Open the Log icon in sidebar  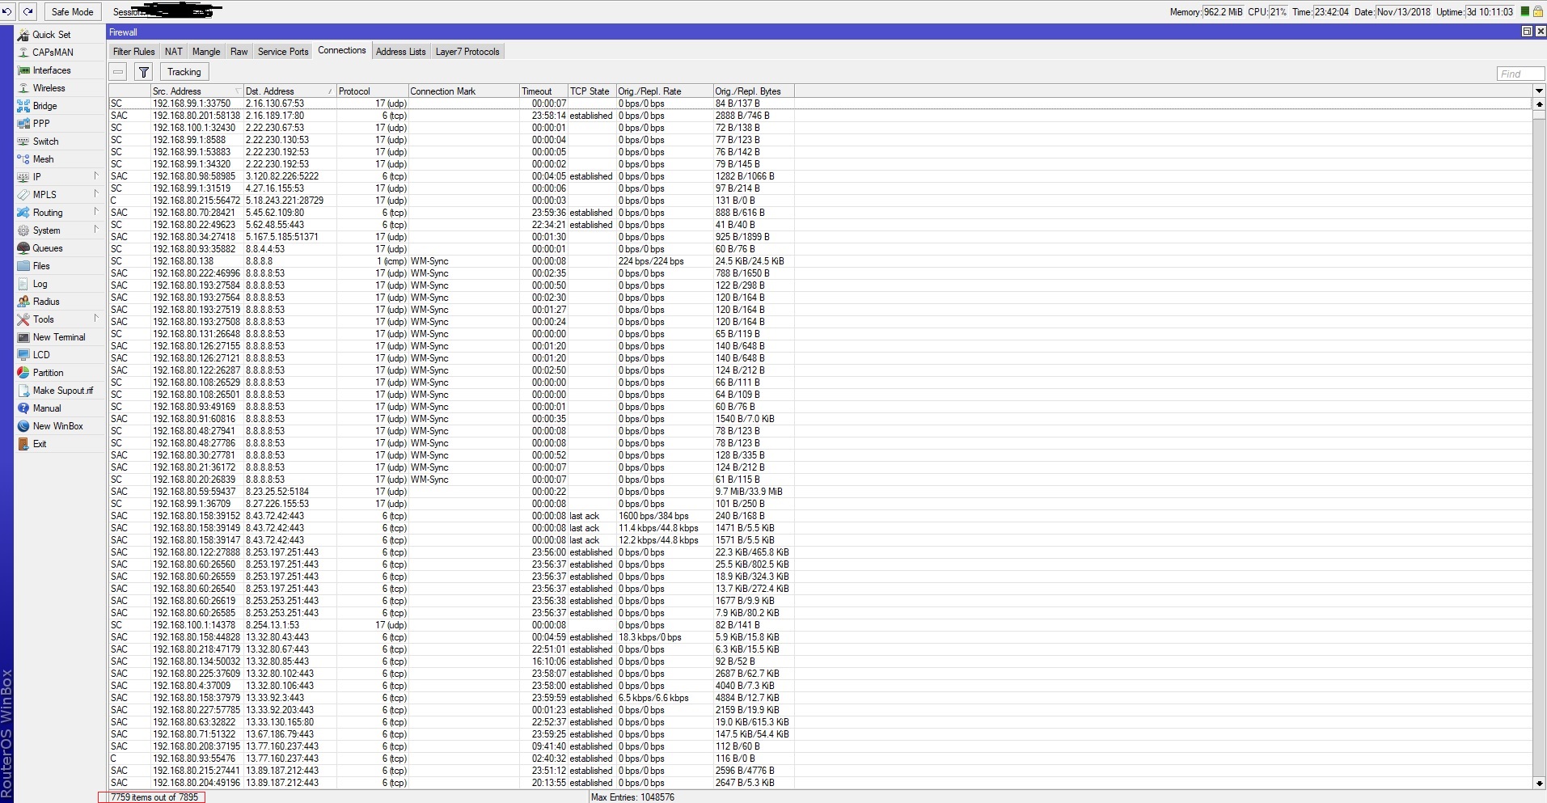(x=23, y=284)
